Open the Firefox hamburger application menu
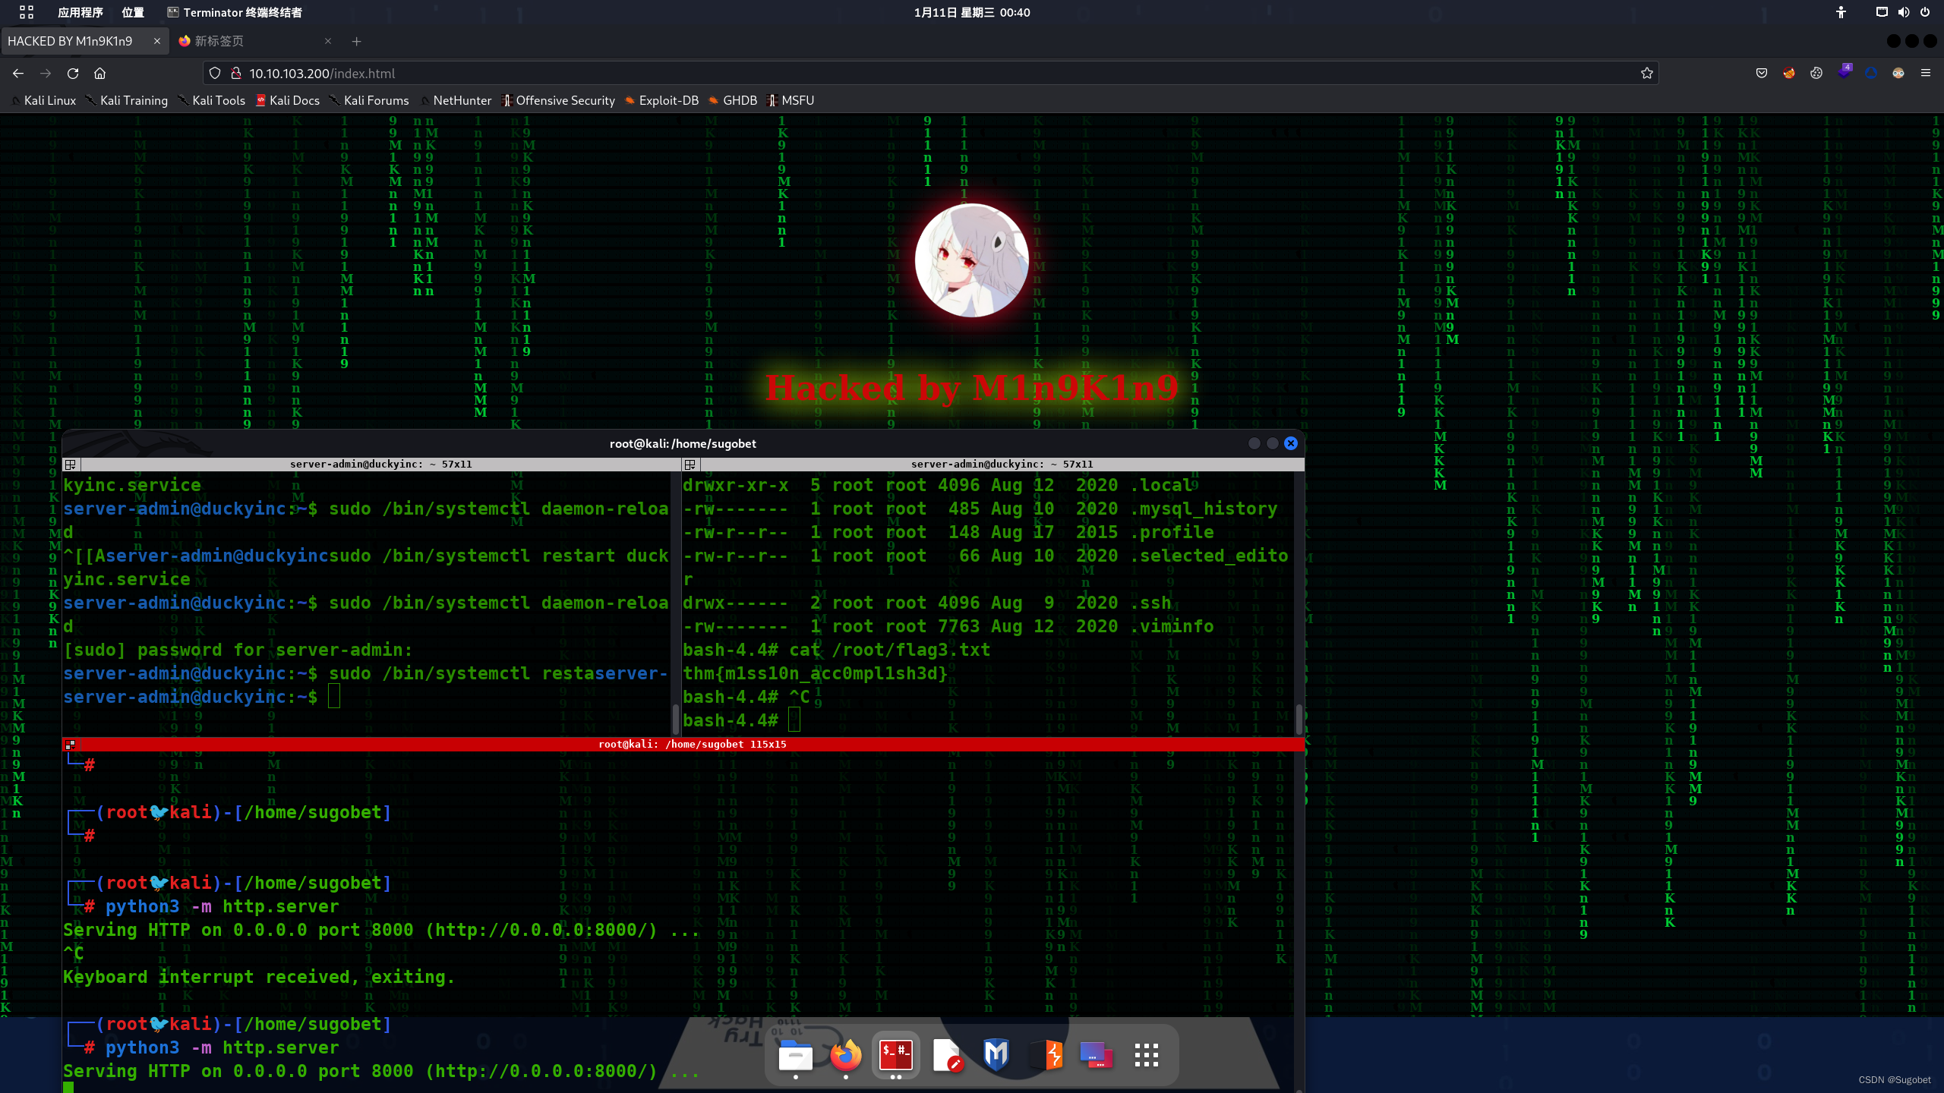 click(x=1926, y=74)
